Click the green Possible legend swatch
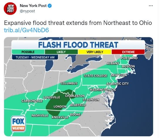This screenshot has height=138, width=161. pos(28,52)
